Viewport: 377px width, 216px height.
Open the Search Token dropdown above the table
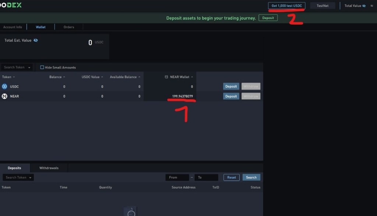click(17, 67)
